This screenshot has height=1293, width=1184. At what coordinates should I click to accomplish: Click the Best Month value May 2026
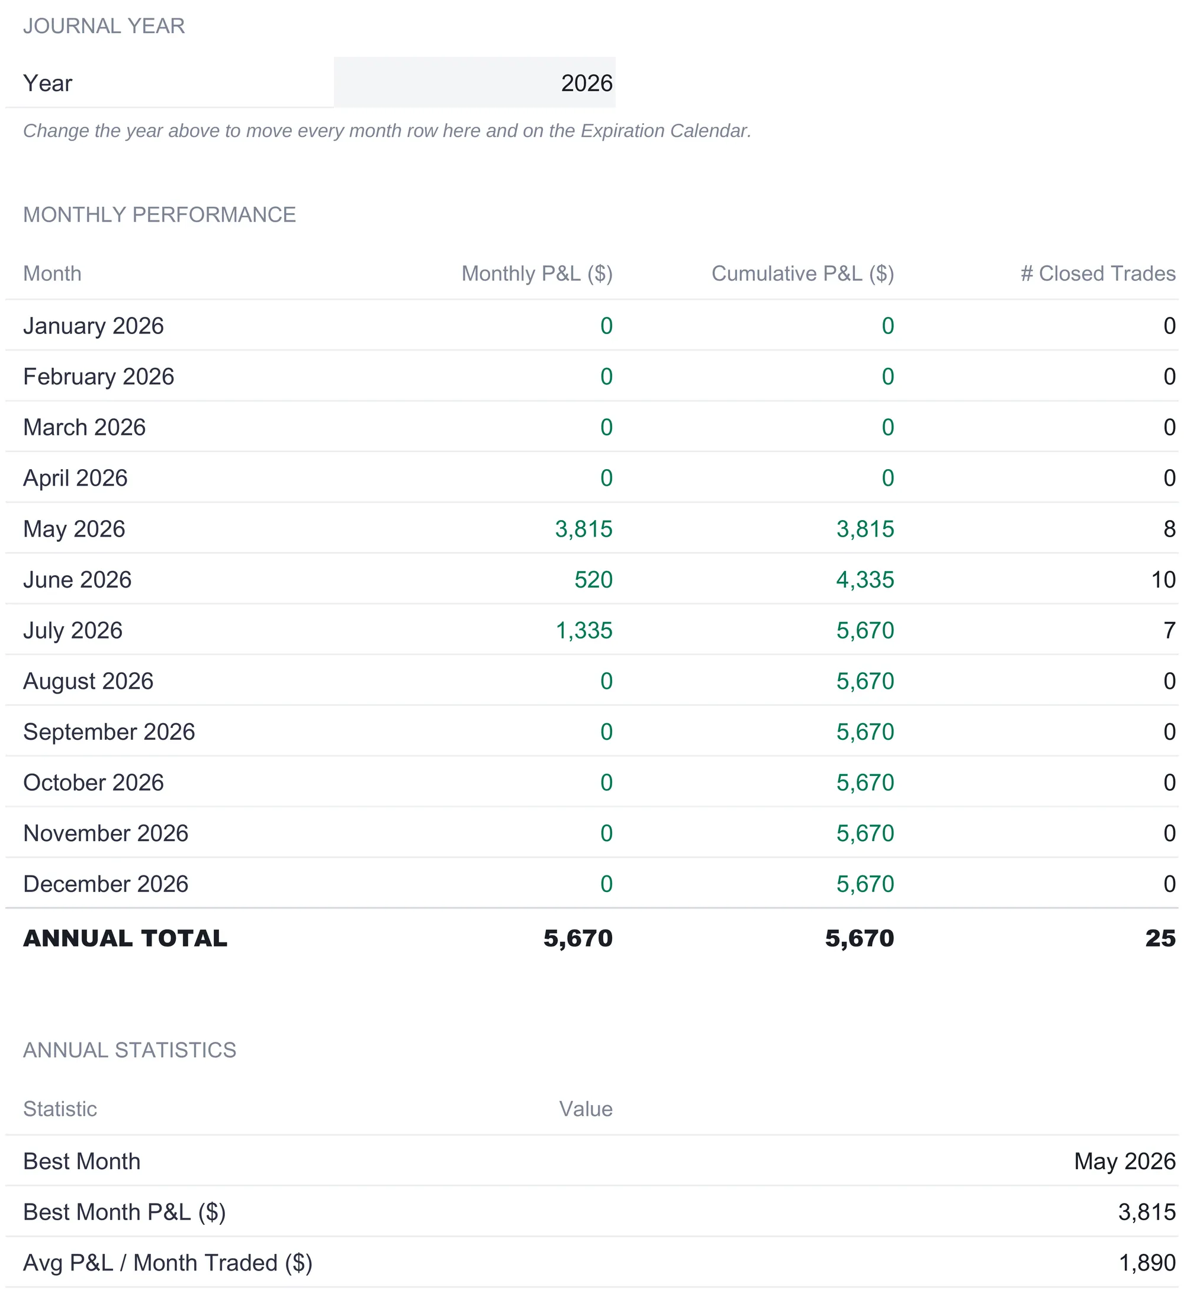point(1125,1162)
